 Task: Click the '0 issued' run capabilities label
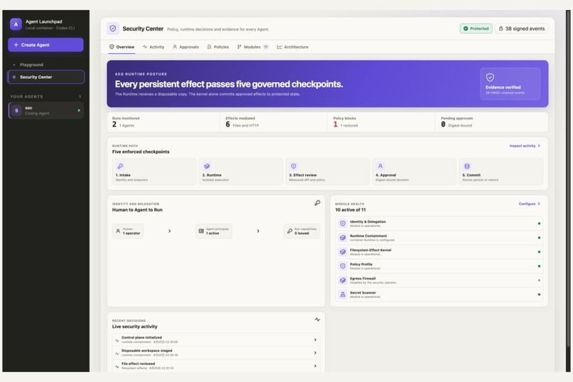(302, 233)
